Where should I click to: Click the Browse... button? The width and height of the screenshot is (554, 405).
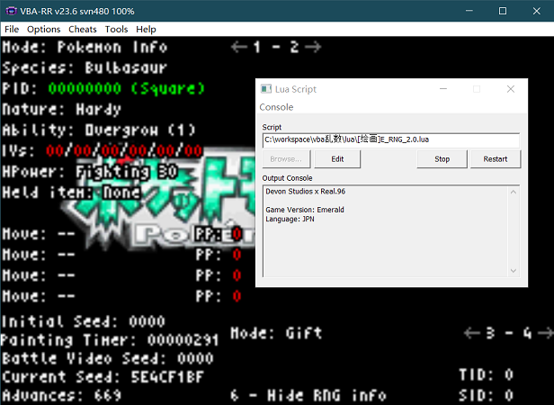tap(287, 159)
